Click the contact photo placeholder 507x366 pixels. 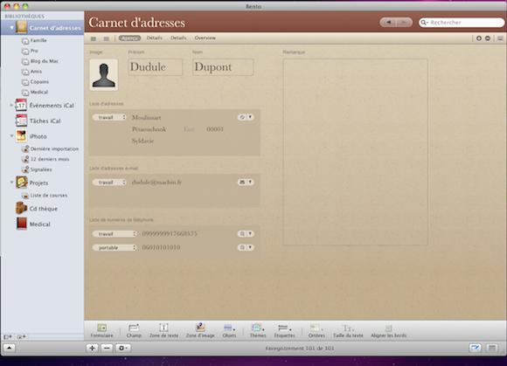point(104,75)
